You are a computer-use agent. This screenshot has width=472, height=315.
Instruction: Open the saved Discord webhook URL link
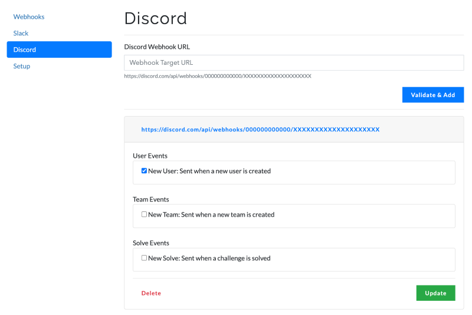coord(260,130)
